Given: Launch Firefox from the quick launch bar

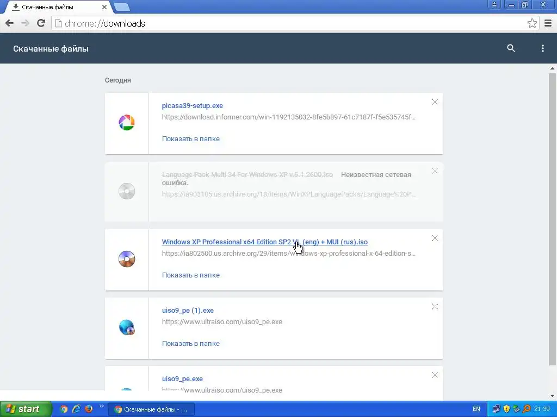Looking at the screenshot, I should pyautogui.click(x=89, y=409).
